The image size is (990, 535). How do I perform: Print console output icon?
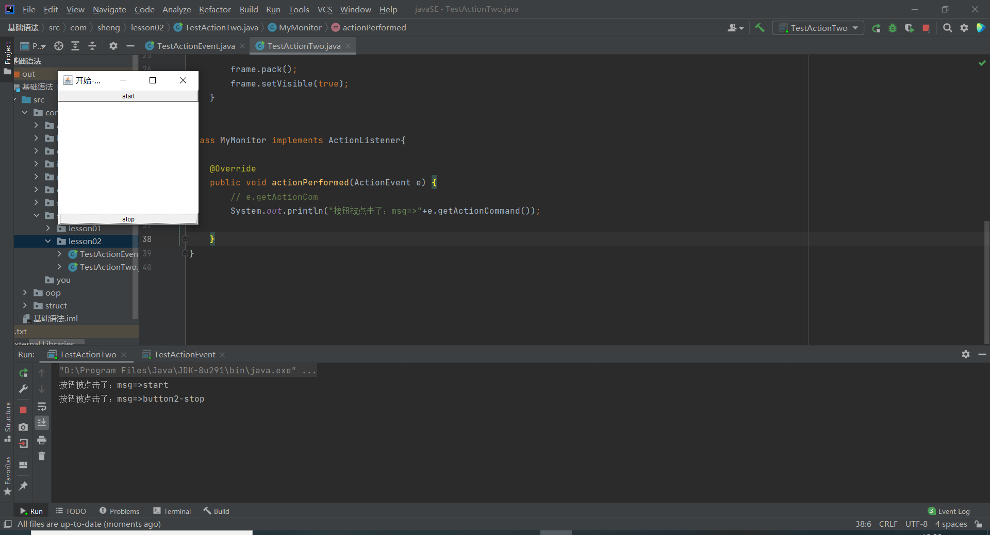click(42, 440)
